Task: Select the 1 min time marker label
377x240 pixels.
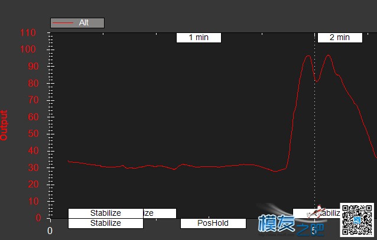Action: (x=199, y=38)
